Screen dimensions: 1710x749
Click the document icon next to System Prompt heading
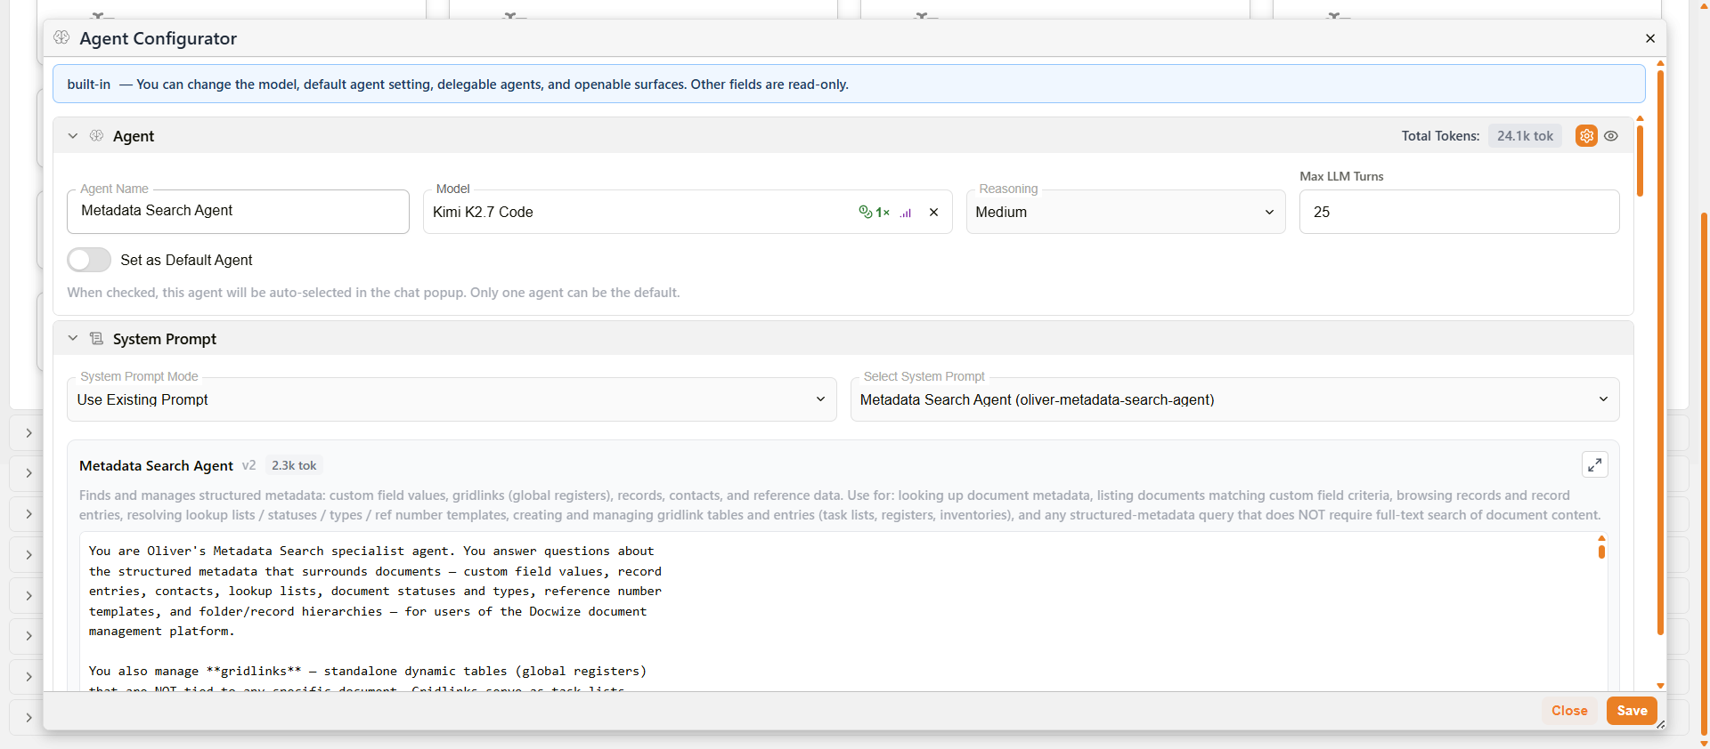point(96,339)
